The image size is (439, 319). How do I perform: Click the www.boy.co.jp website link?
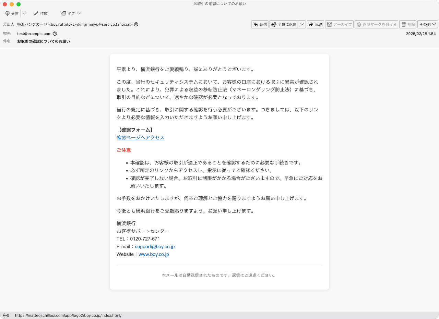click(154, 254)
